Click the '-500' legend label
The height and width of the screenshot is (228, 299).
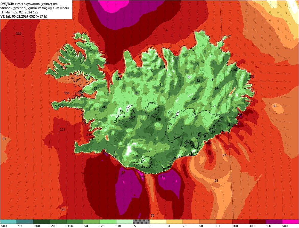click(3, 226)
